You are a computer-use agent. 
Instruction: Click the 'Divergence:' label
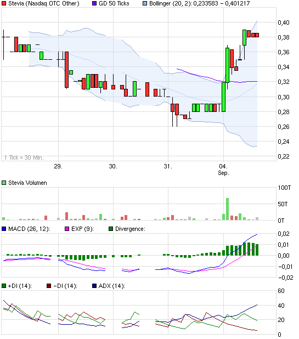pos(130,229)
